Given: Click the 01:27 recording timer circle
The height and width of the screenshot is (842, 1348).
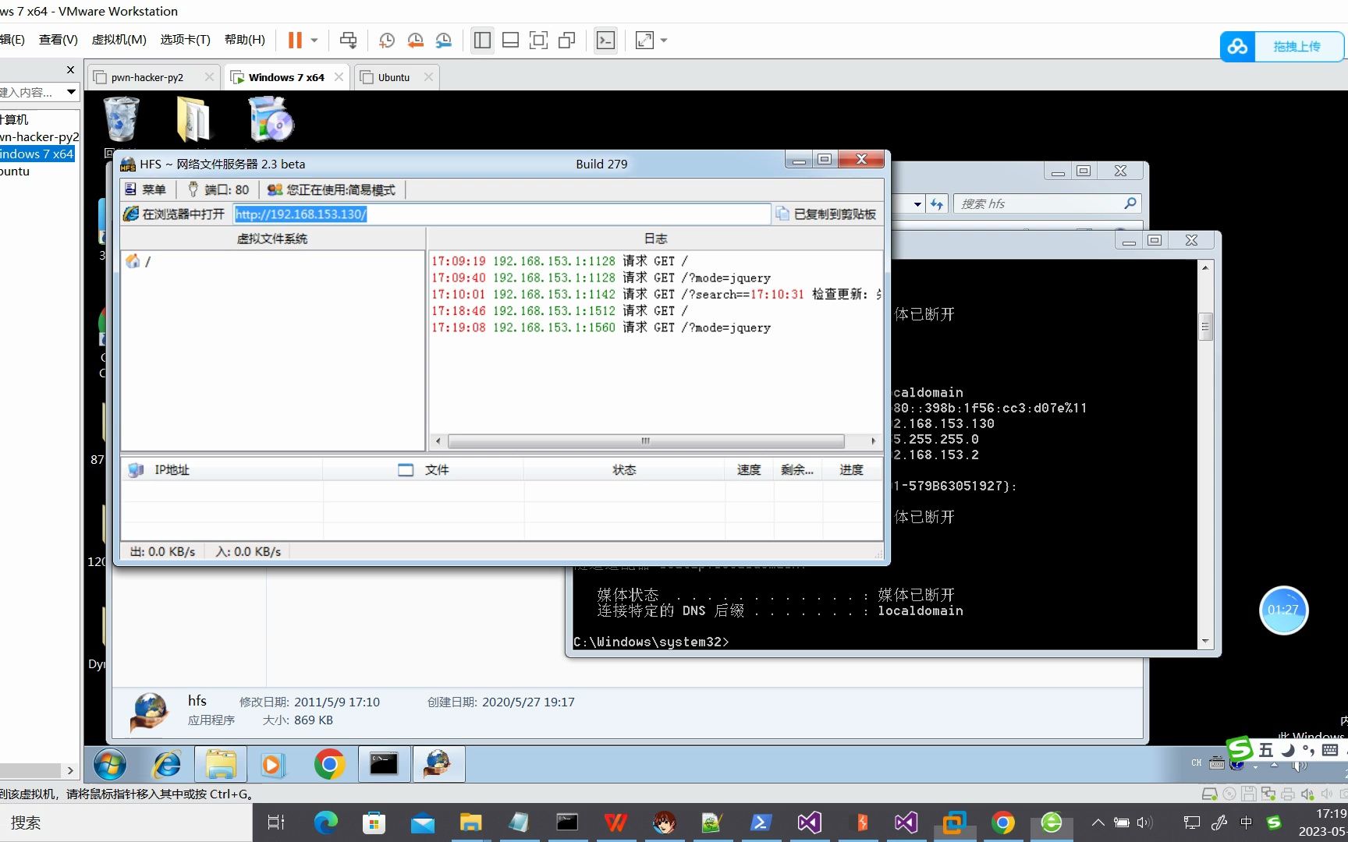Looking at the screenshot, I should [x=1283, y=610].
